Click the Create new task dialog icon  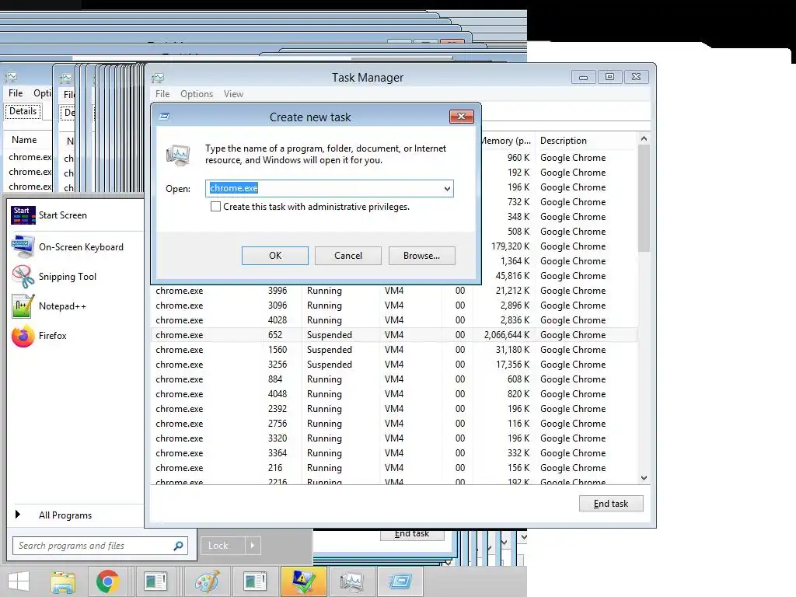pyautogui.click(x=165, y=117)
